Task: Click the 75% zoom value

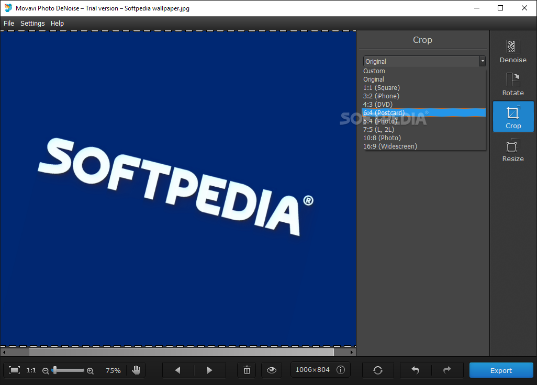Action: pos(113,371)
